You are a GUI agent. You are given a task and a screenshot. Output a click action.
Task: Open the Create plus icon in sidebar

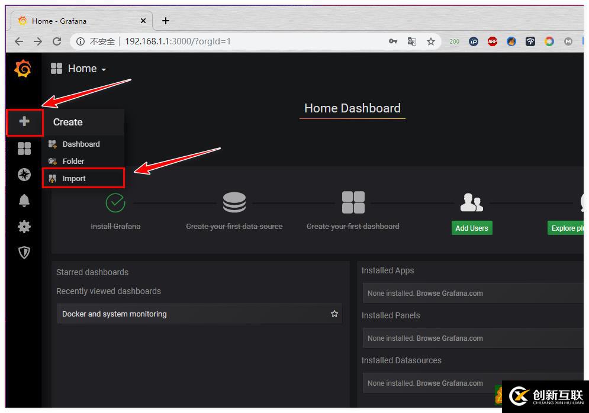pyautogui.click(x=24, y=121)
